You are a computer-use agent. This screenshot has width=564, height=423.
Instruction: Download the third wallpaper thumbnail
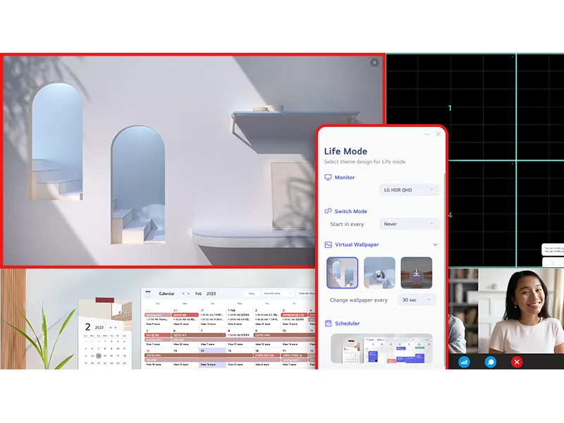click(417, 273)
